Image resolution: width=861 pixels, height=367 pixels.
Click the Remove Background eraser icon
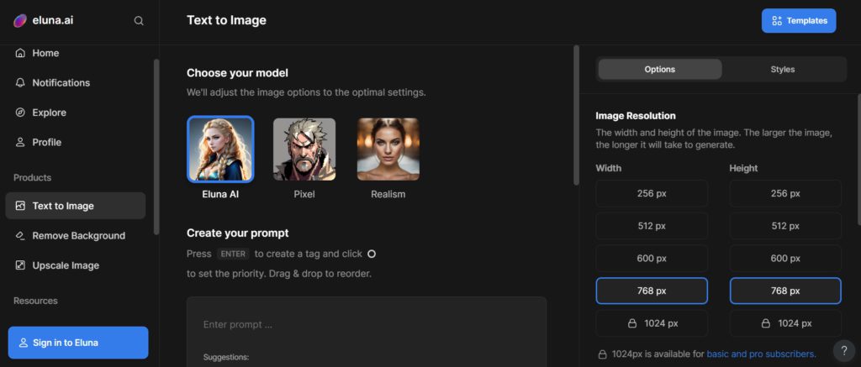[x=20, y=235]
